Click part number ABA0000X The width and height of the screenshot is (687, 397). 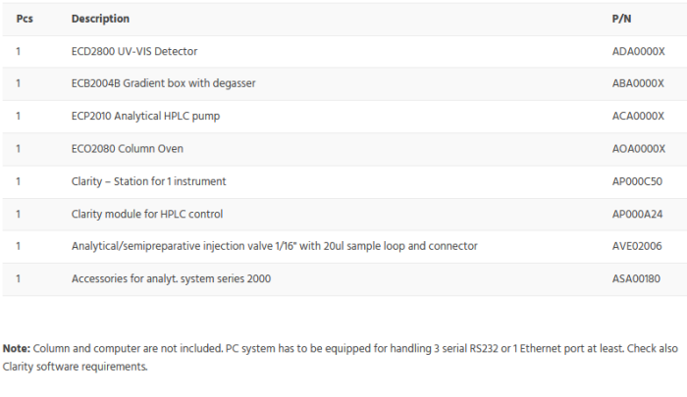[x=638, y=83]
